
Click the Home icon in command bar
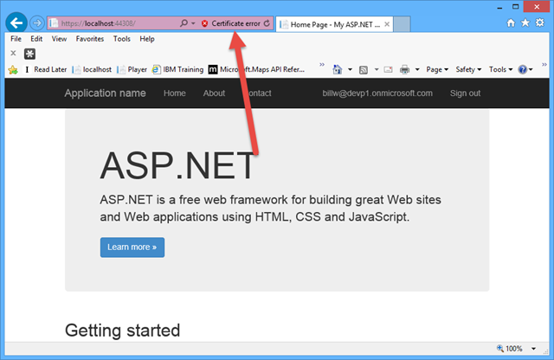point(337,69)
